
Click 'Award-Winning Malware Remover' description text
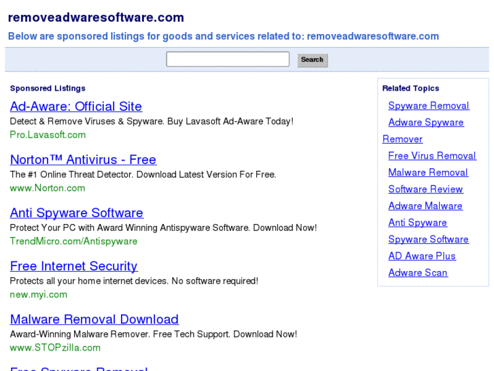(x=154, y=334)
